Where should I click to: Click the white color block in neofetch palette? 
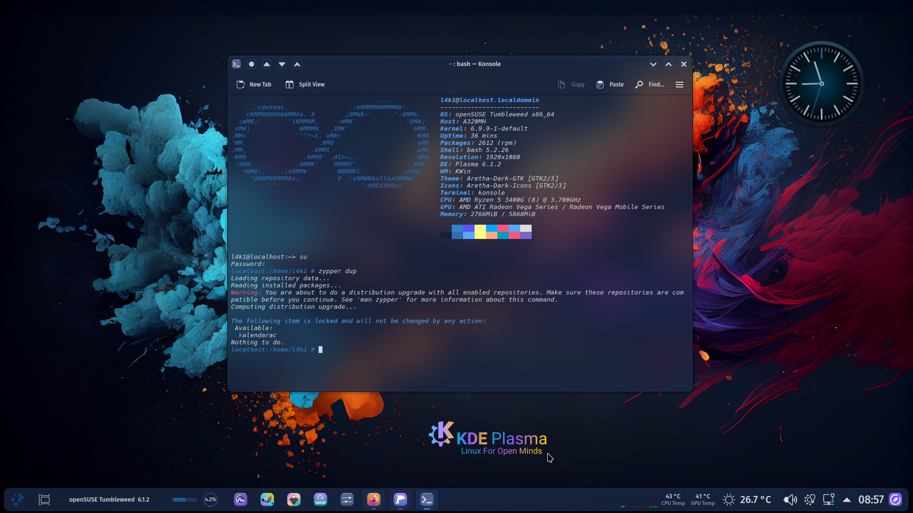point(526,228)
